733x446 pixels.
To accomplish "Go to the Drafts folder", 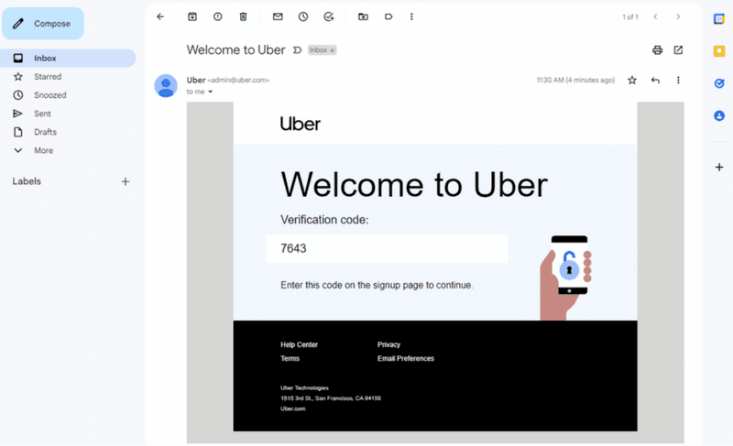I will (45, 132).
